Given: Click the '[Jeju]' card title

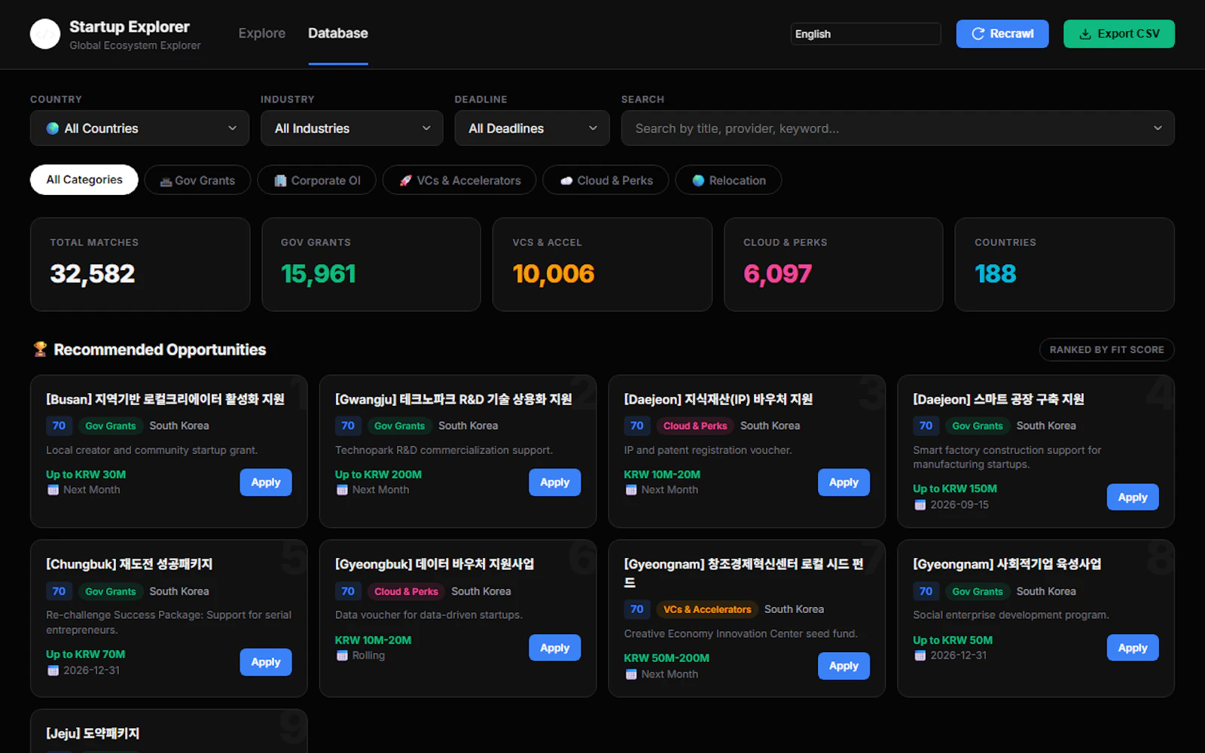Looking at the screenshot, I should coord(93,733).
